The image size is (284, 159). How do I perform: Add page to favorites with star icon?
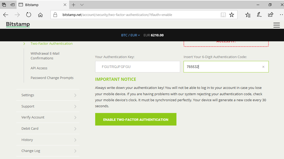point(232,15)
